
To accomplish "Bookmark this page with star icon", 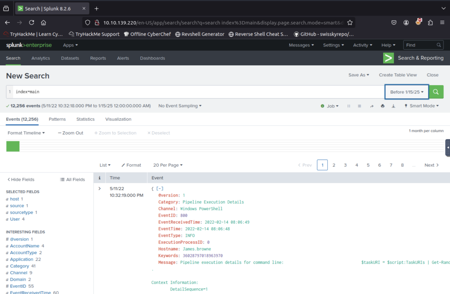I will pyautogui.click(x=350, y=23).
